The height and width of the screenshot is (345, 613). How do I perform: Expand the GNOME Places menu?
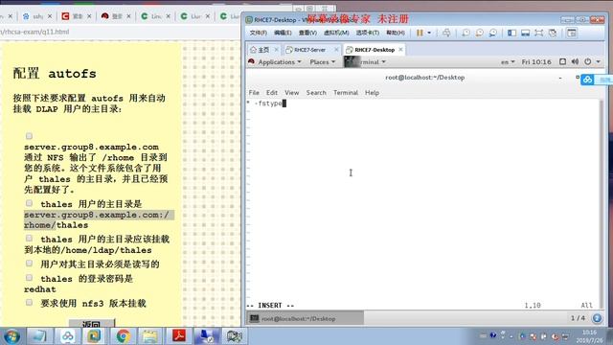[323, 62]
